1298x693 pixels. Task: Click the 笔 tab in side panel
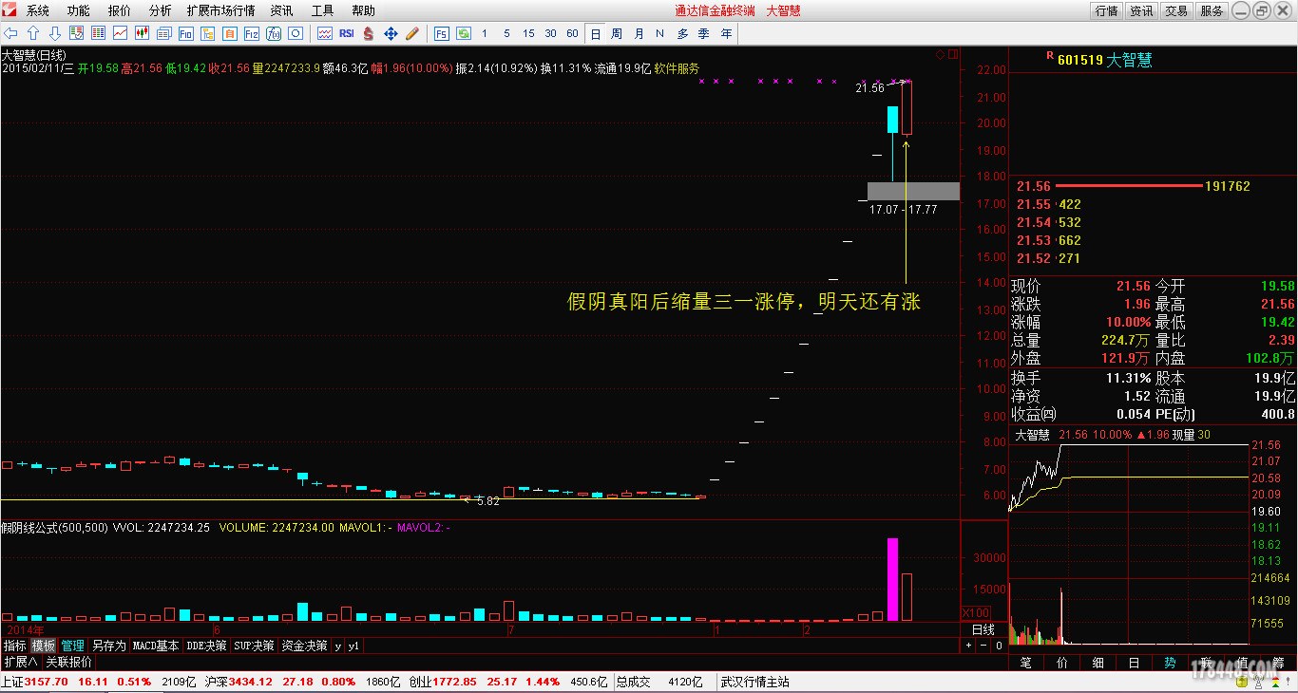pyautogui.click(x=1025, y=663)
